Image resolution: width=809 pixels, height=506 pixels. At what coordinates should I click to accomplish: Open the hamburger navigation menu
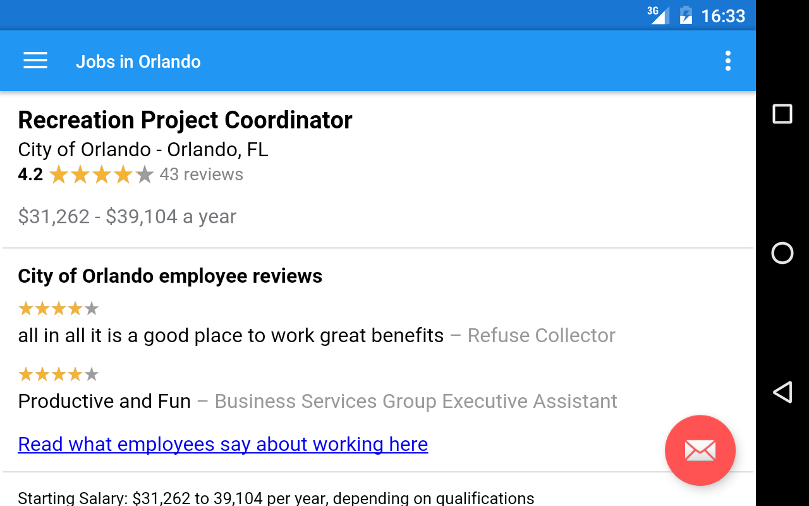(35, 61)
